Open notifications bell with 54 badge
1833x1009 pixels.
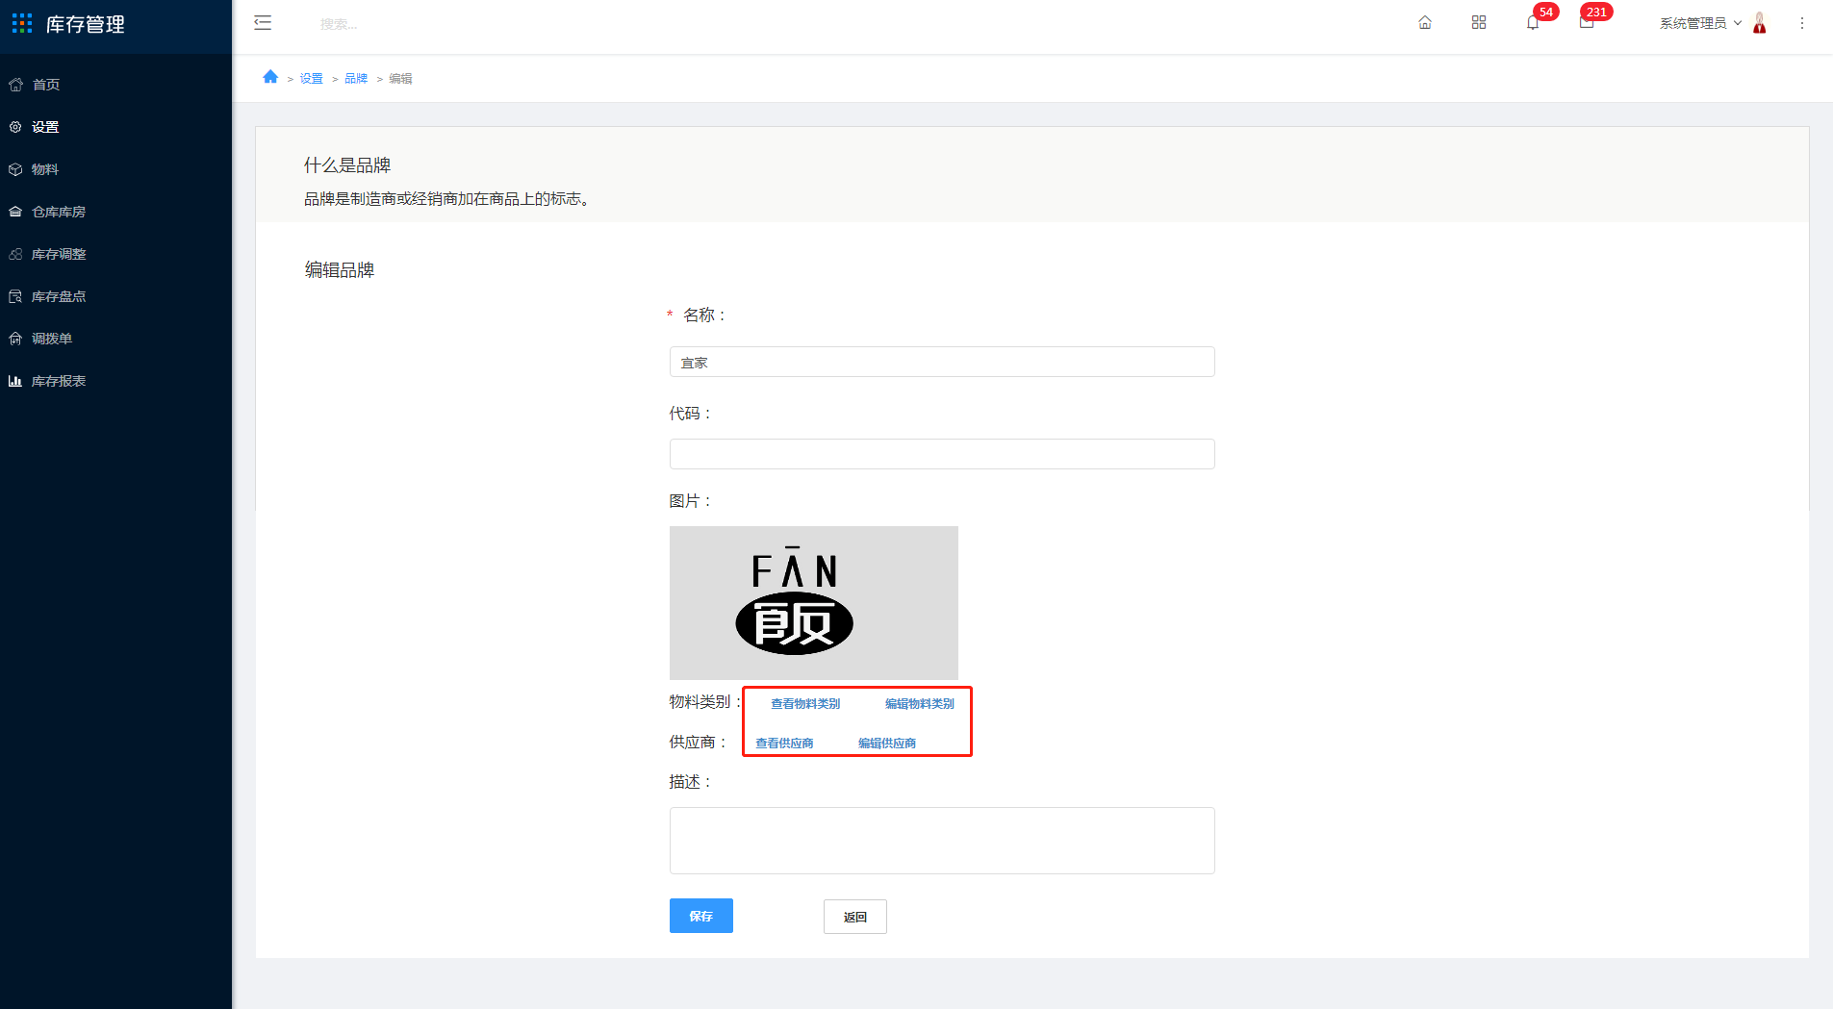pyautogui.click(x=1533, y=23)
